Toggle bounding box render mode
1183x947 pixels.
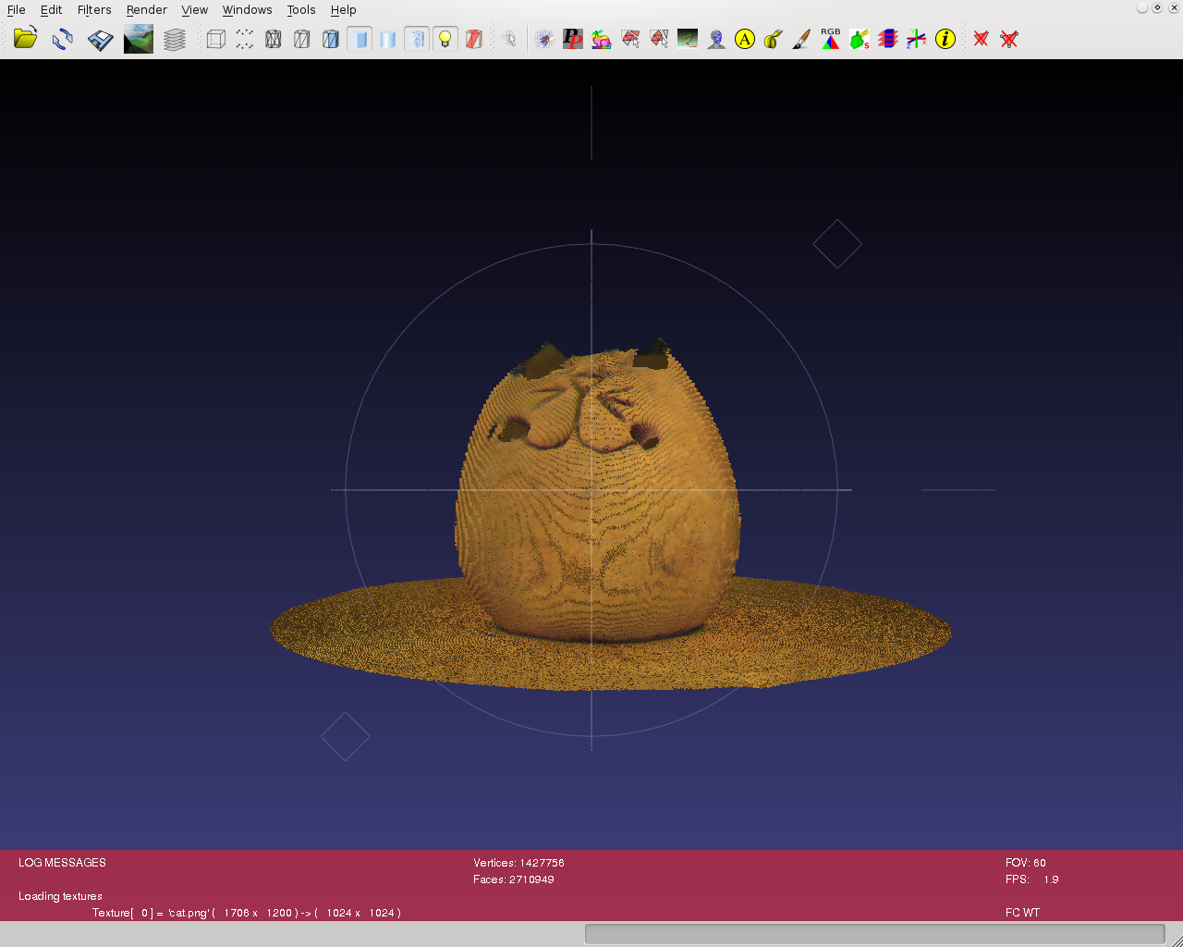click(x=215, y=39)
